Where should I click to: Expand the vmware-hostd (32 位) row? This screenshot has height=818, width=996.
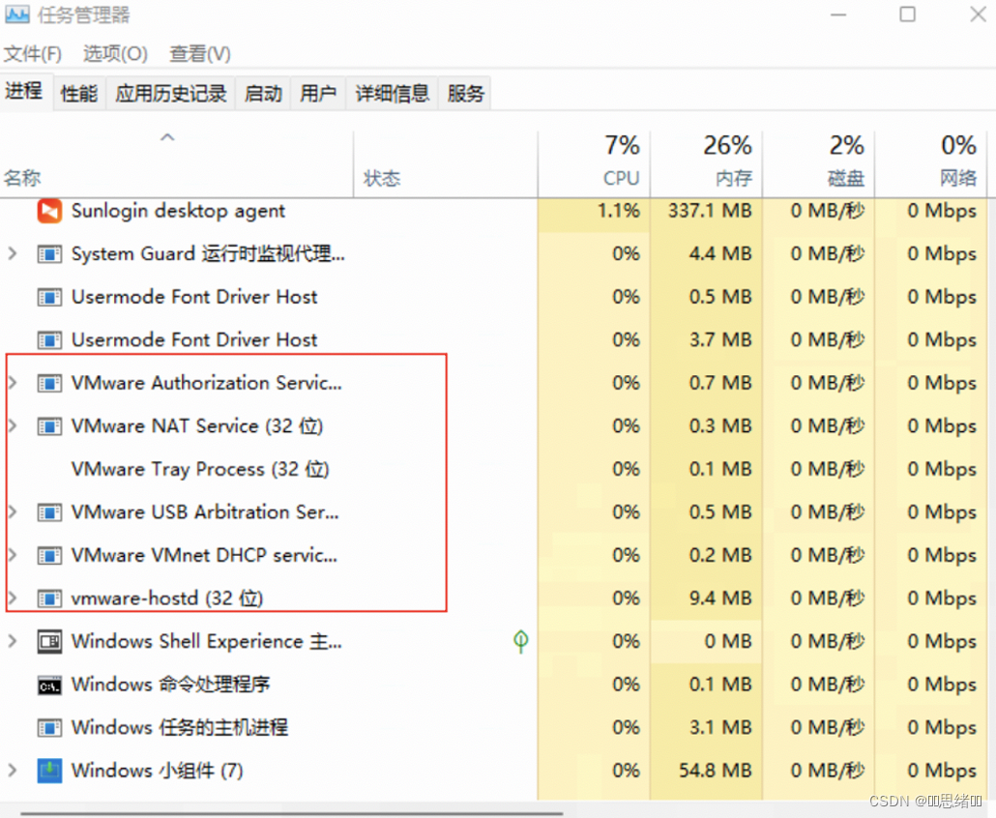point(12,599)
